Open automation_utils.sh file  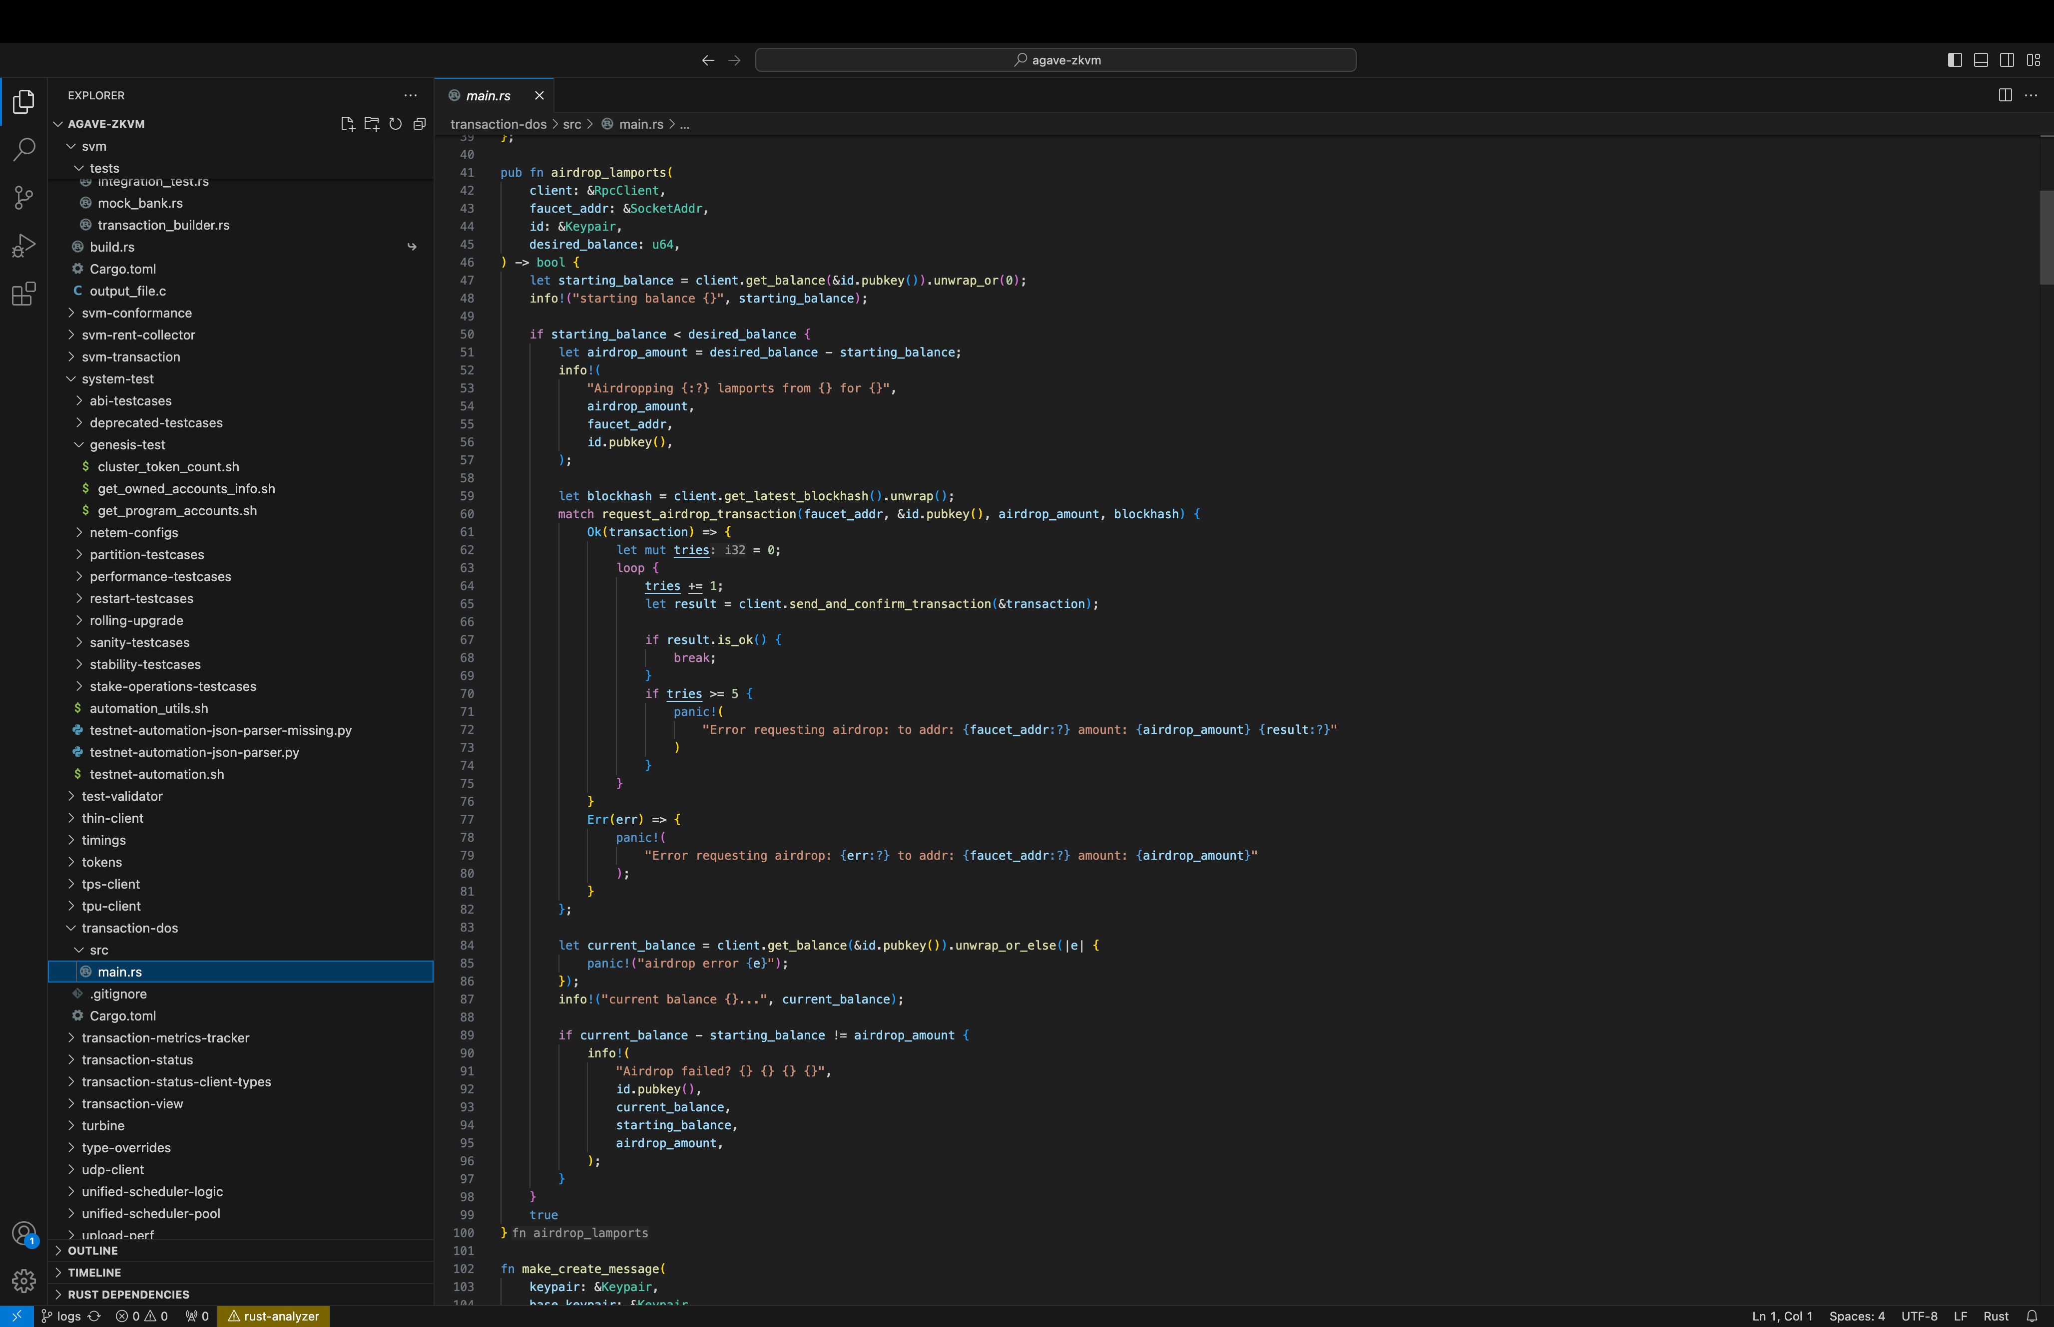[240, 708]
